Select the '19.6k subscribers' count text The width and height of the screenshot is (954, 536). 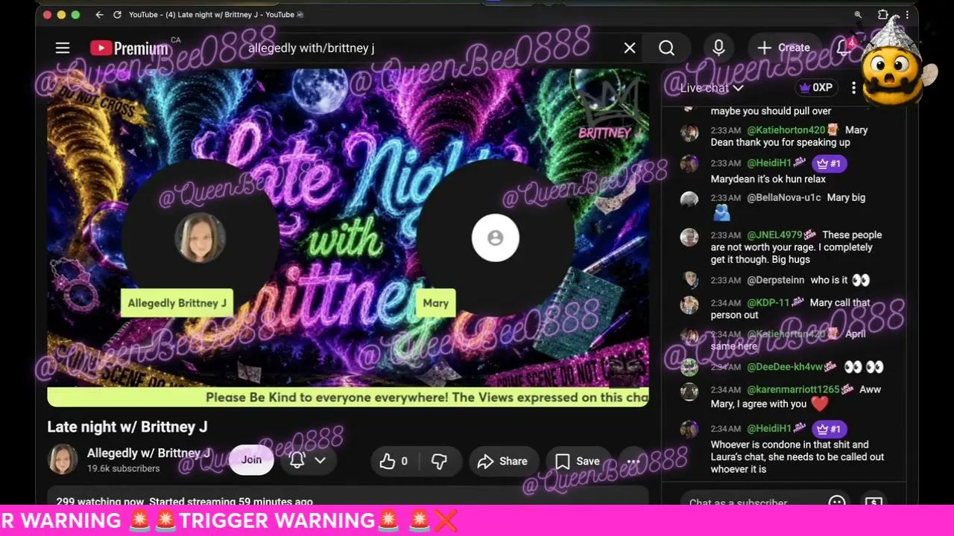124,468
